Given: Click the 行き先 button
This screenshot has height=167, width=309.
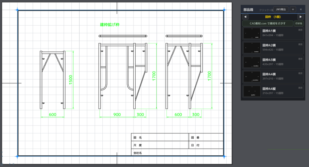Looking at the screenshot, I should [299, 23].
